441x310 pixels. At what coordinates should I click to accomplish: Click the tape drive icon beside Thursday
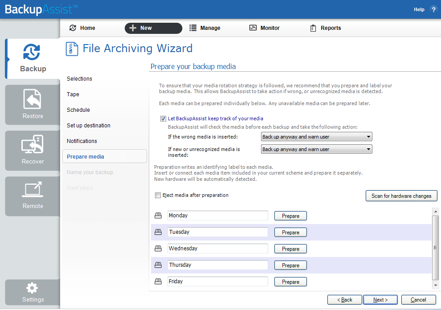click(158, 265)
